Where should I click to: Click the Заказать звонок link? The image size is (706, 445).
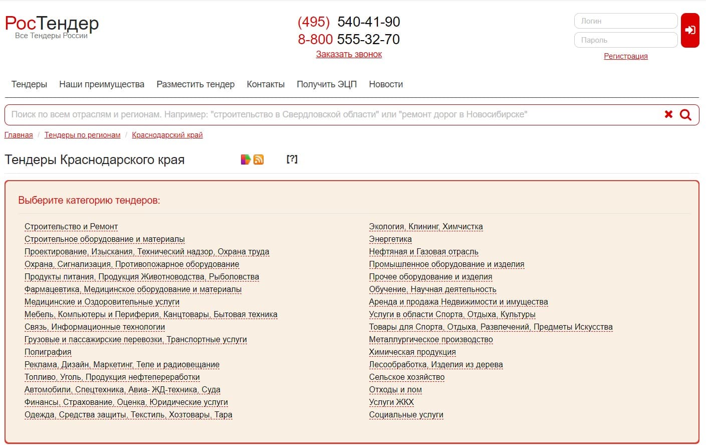349,54
